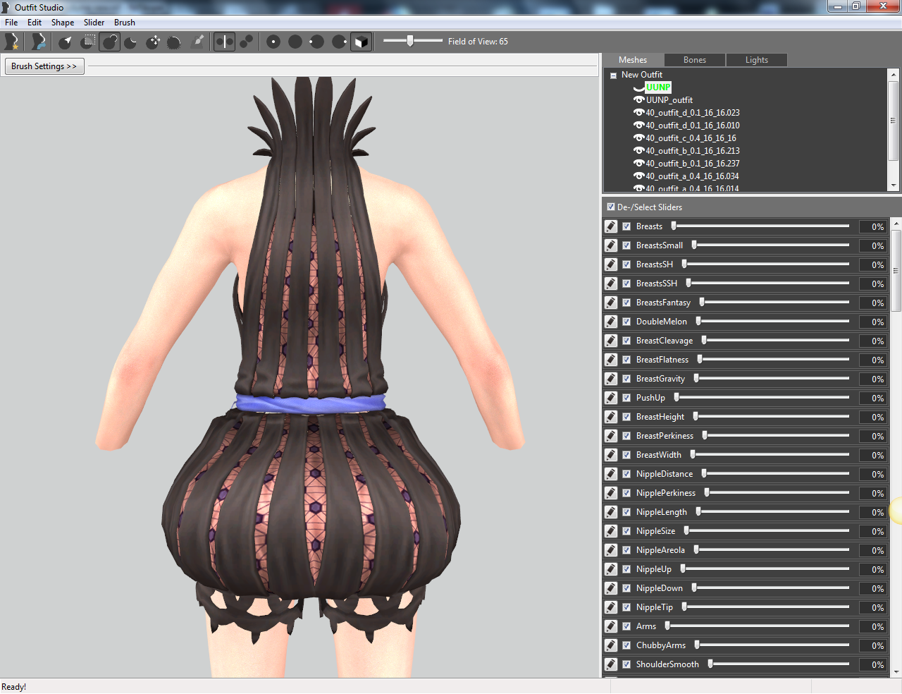902x694 pixels.
Task: Select the vertex Select tool
Action: pyautogui.click(x=66, y=42)
